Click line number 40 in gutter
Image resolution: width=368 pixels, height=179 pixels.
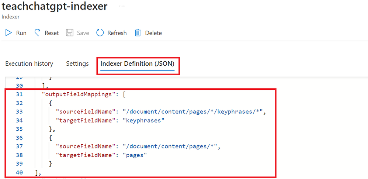click(x=19, y=173)
